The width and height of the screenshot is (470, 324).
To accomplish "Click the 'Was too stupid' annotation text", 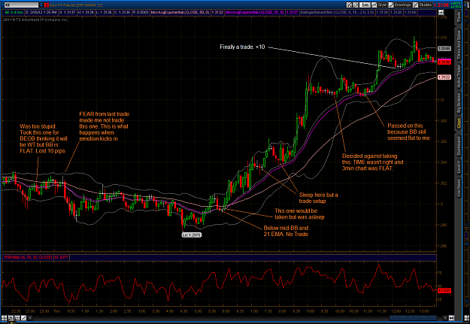I will 43,138.
